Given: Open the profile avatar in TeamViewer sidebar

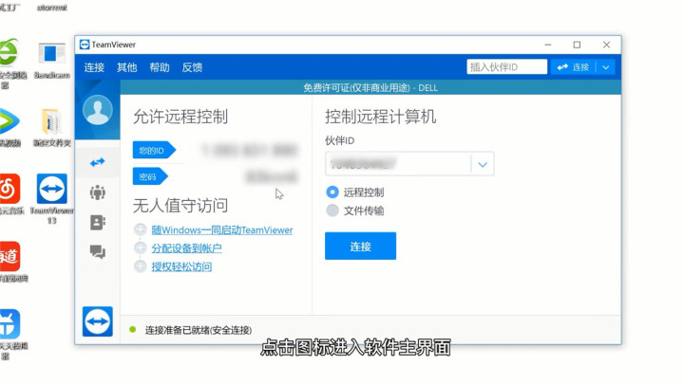Looking at the screenshot, I should 98,110.
